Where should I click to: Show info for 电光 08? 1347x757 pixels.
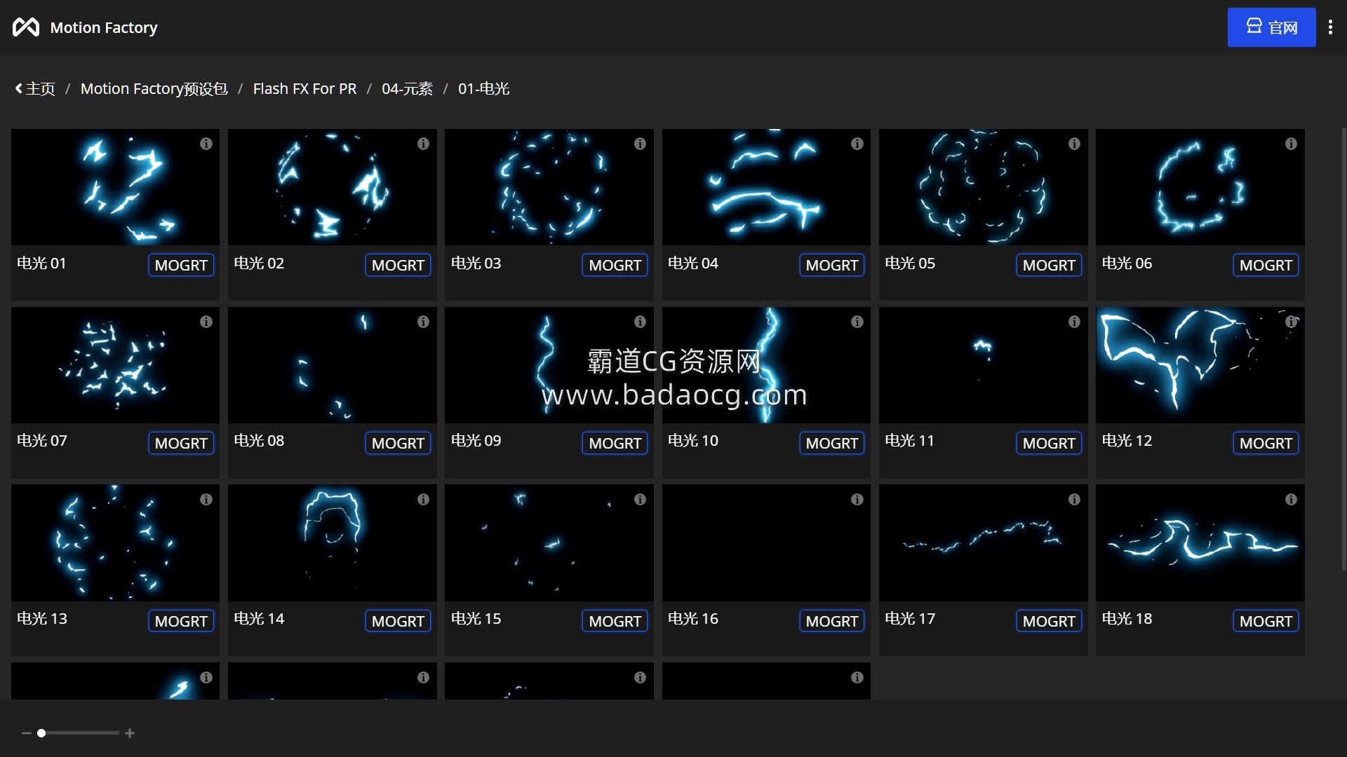[x=423, y=322]
